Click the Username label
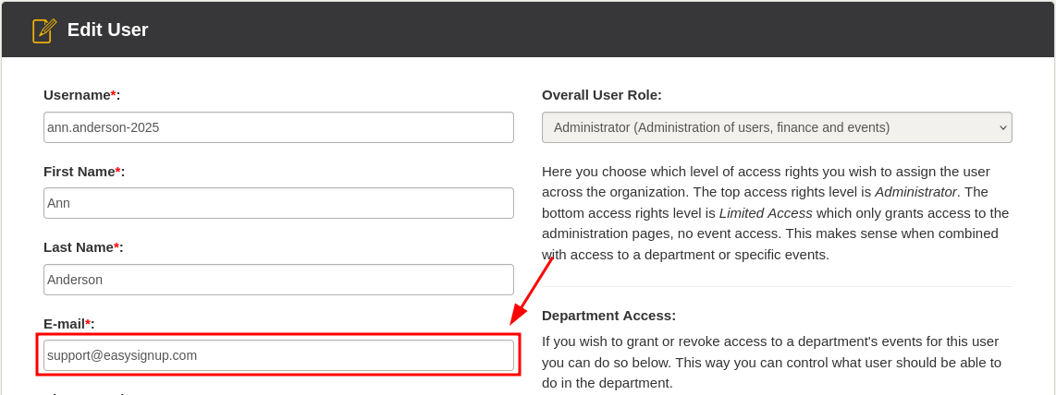Viewport: 1056px width, 395px height. pos(77,95)
